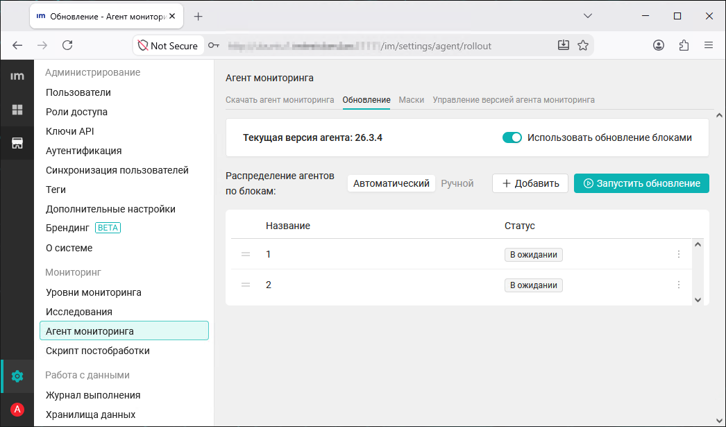This screenshot has width=726, height=427.
Task: Click the install app icon in address bar
Action: 564,45
